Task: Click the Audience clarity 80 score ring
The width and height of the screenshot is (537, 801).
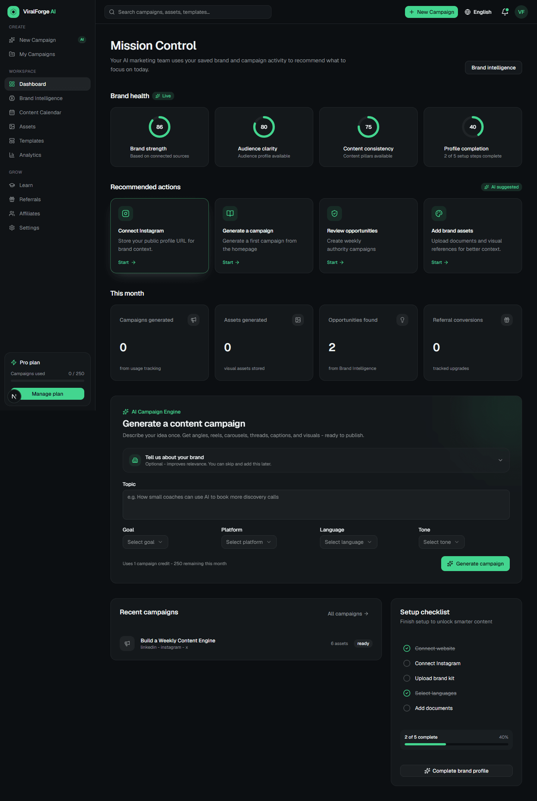Action: pyautogui.click(x=264, y=127)
